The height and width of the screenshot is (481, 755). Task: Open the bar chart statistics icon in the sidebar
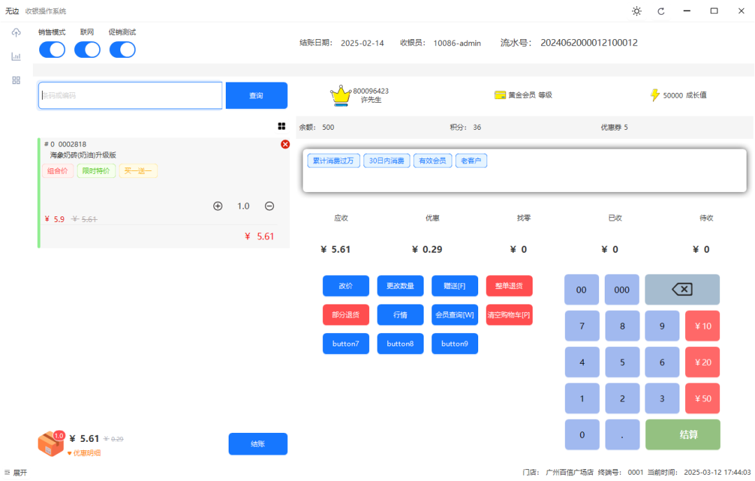click(x=15, y=57)
